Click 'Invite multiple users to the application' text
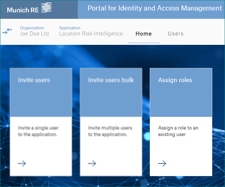Viewport: 225px width, 187px height. pyautogui.click(x=110, y=131)
